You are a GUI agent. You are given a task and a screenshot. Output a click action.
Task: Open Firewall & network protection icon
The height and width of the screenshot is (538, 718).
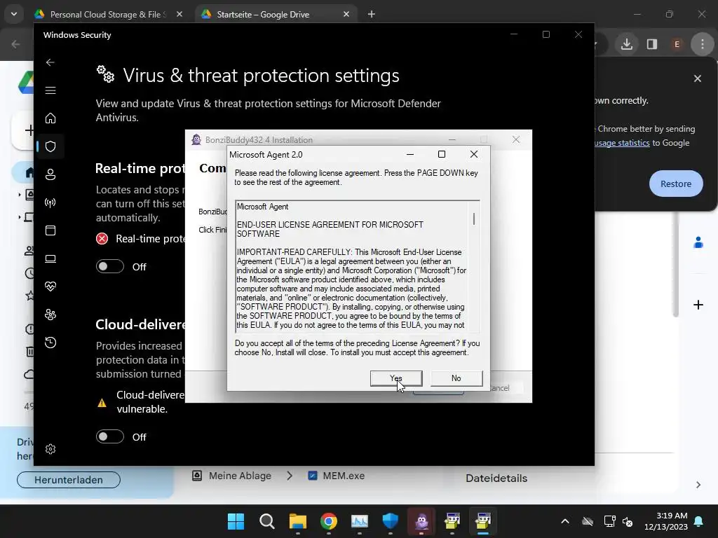coord(50,202)
